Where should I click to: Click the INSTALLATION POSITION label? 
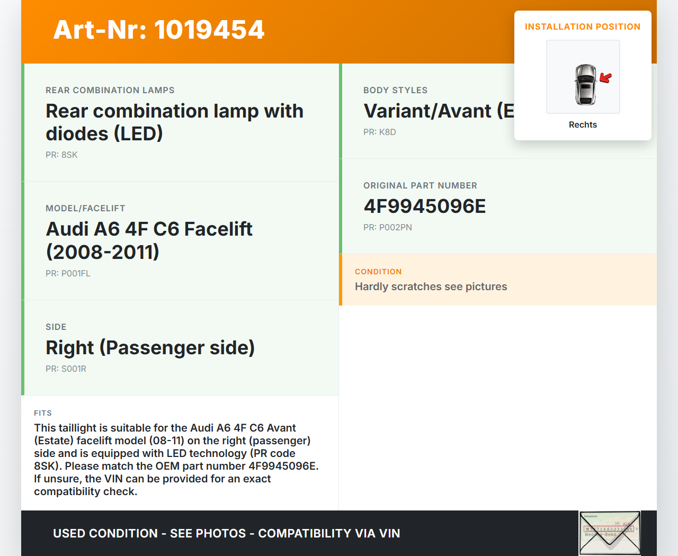tap(583, 26)
